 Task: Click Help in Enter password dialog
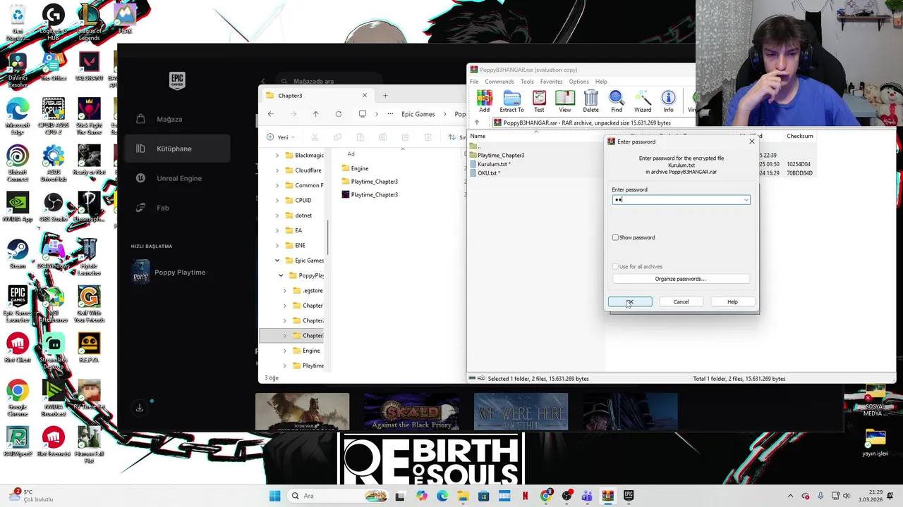click(732, 302)
